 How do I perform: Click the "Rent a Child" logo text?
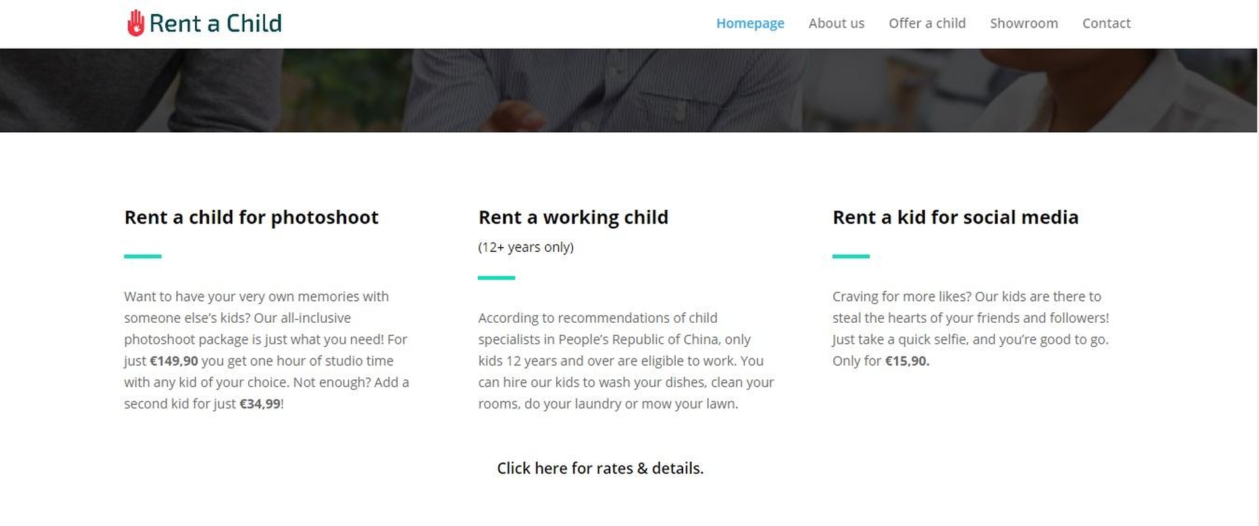tap(215, 24)
